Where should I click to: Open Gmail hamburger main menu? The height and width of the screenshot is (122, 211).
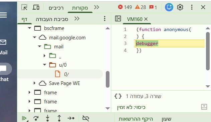click(3, 15)
